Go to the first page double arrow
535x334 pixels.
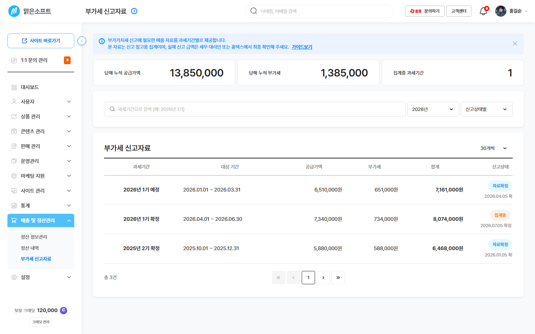pyautogui.click(x=279, y=278)
